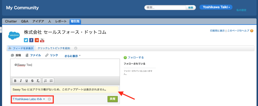The image size is (258, 106).
Task: Focus the 検索 search input field
Action: coord(165,8)
